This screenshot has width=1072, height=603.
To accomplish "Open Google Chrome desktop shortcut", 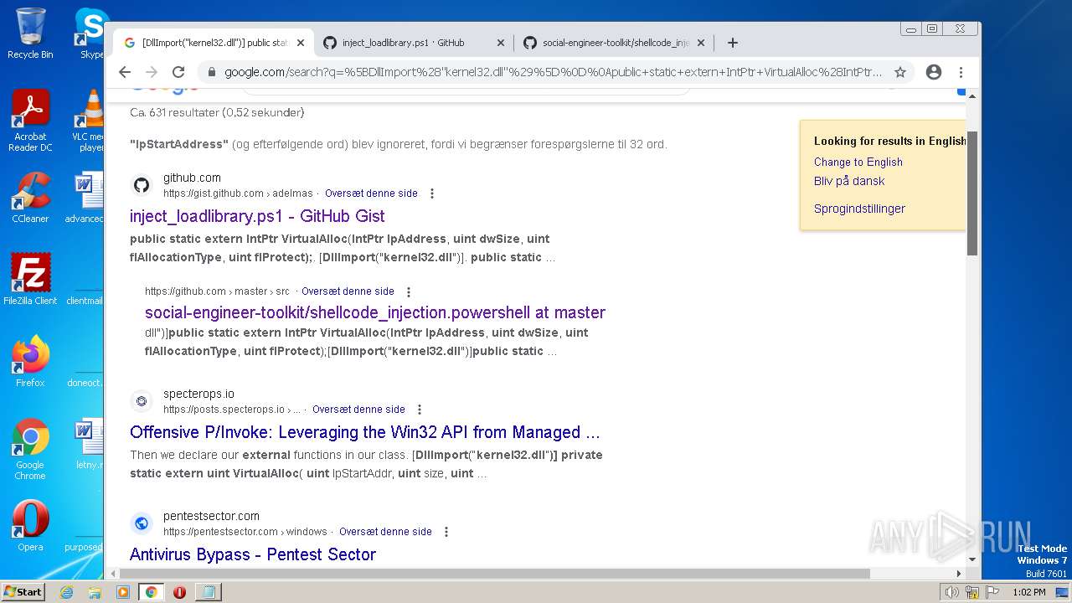I will point(30,449).
